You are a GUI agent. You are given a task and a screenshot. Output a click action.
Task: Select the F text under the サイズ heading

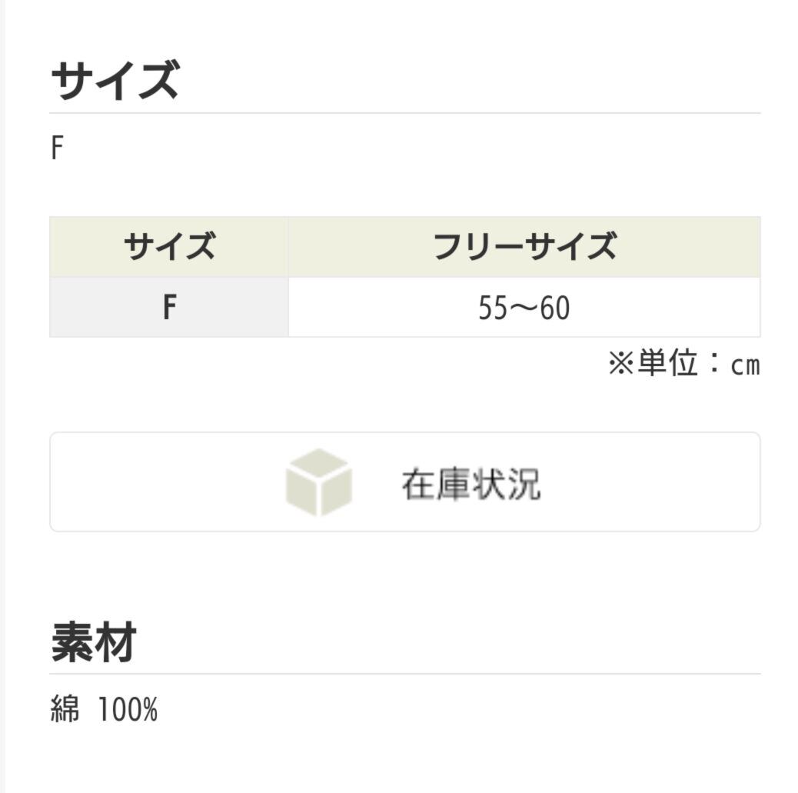click(56, 148)
